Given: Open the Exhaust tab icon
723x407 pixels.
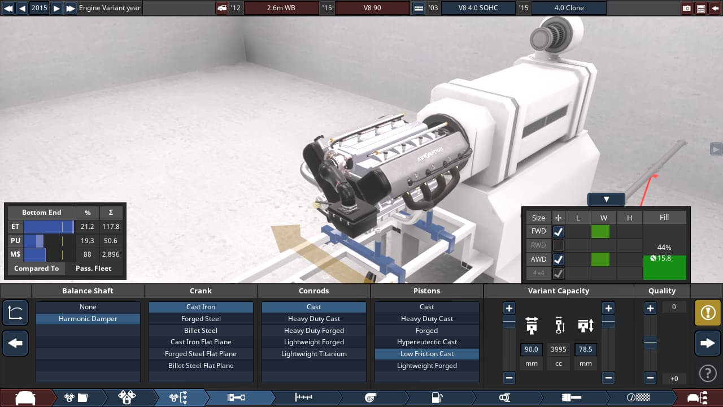Looking at the screenshot, I should tap(504, 397).
